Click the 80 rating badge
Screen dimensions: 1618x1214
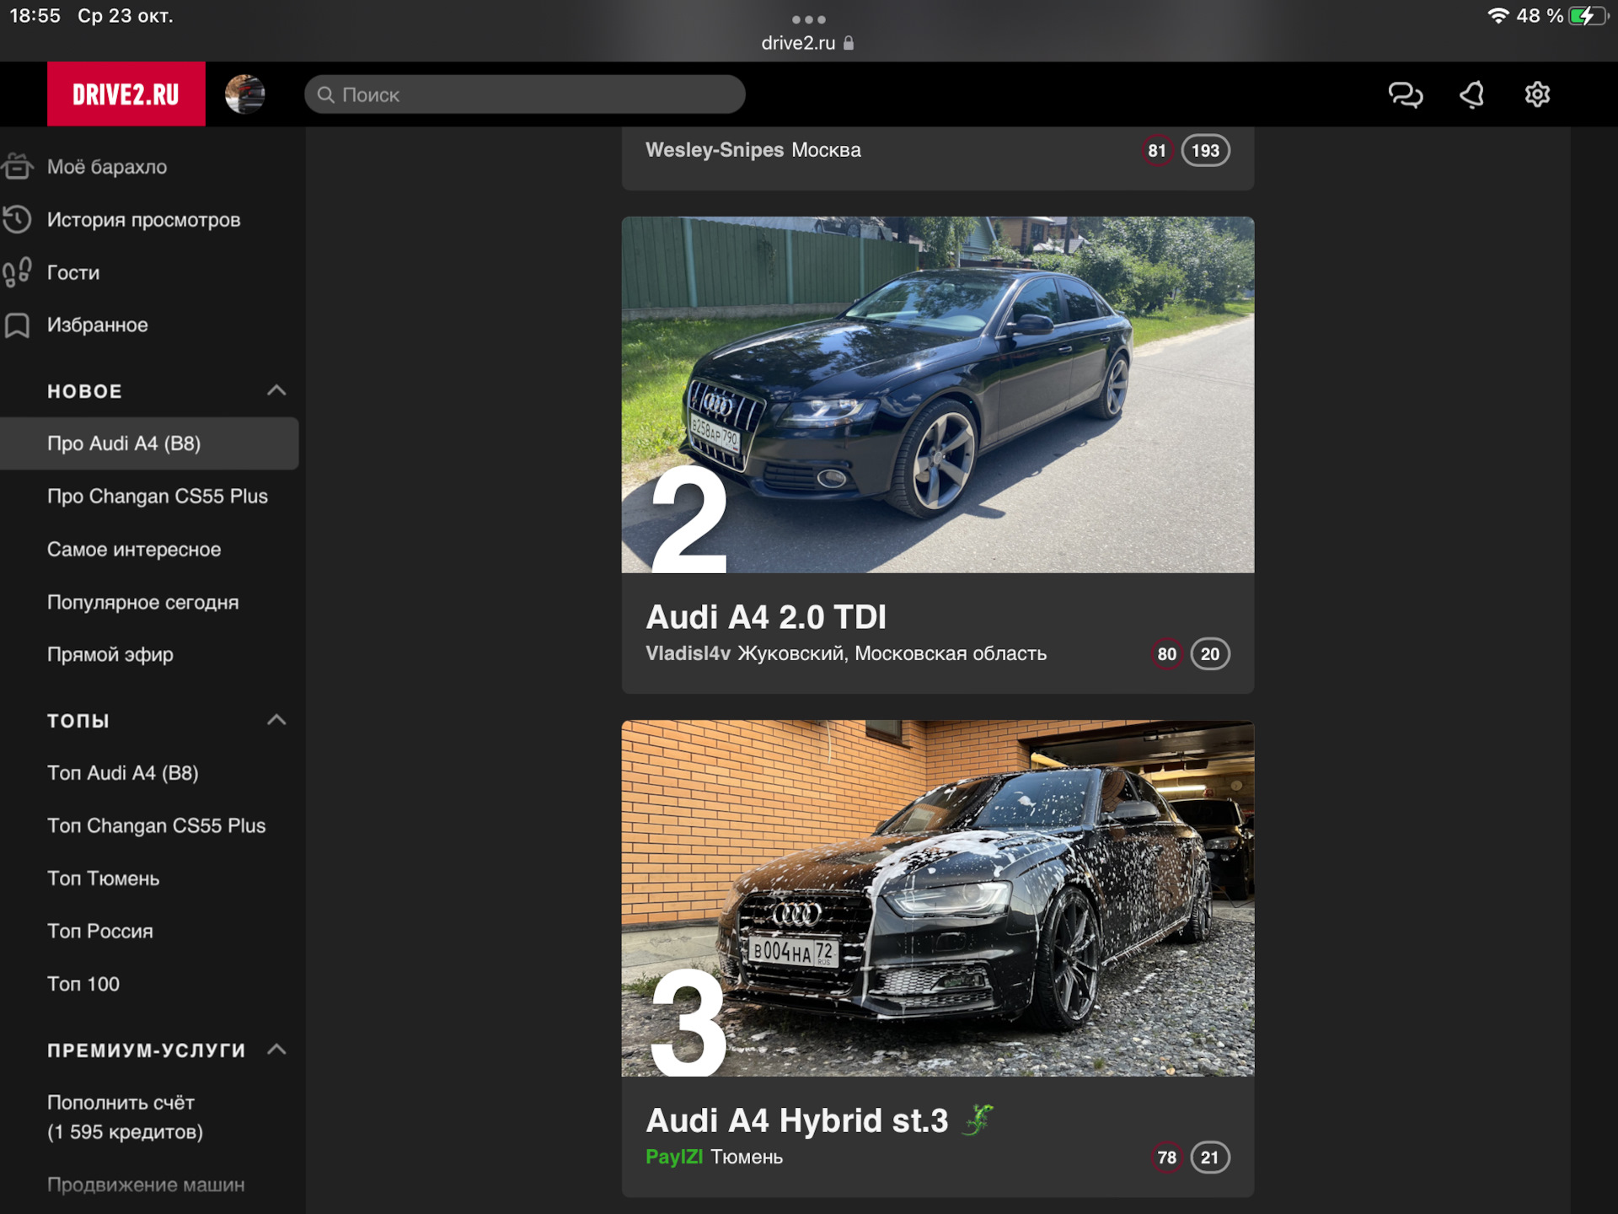[x=1166, y=654]
